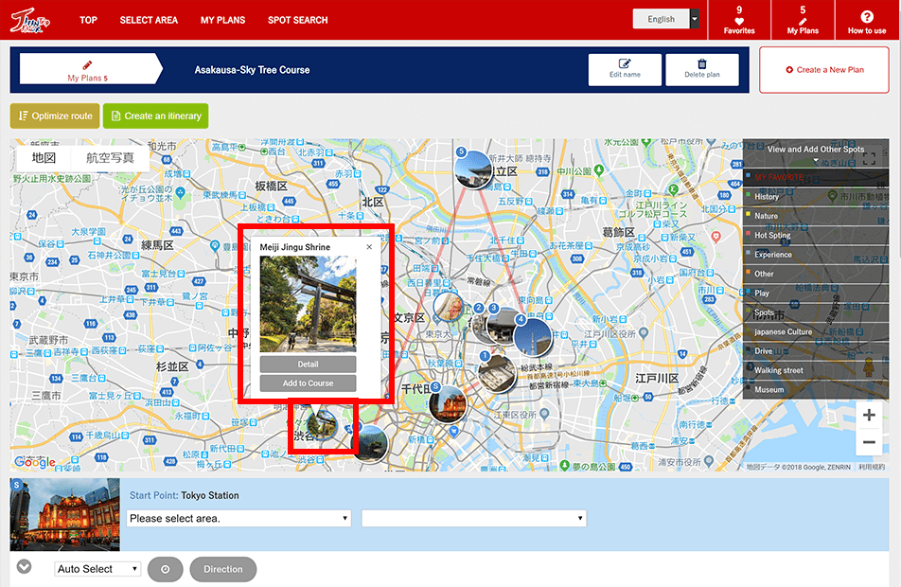Open Favorites with the heart icon
The height and width of the screenshot is (587, 901).
(x=739, y=20)
